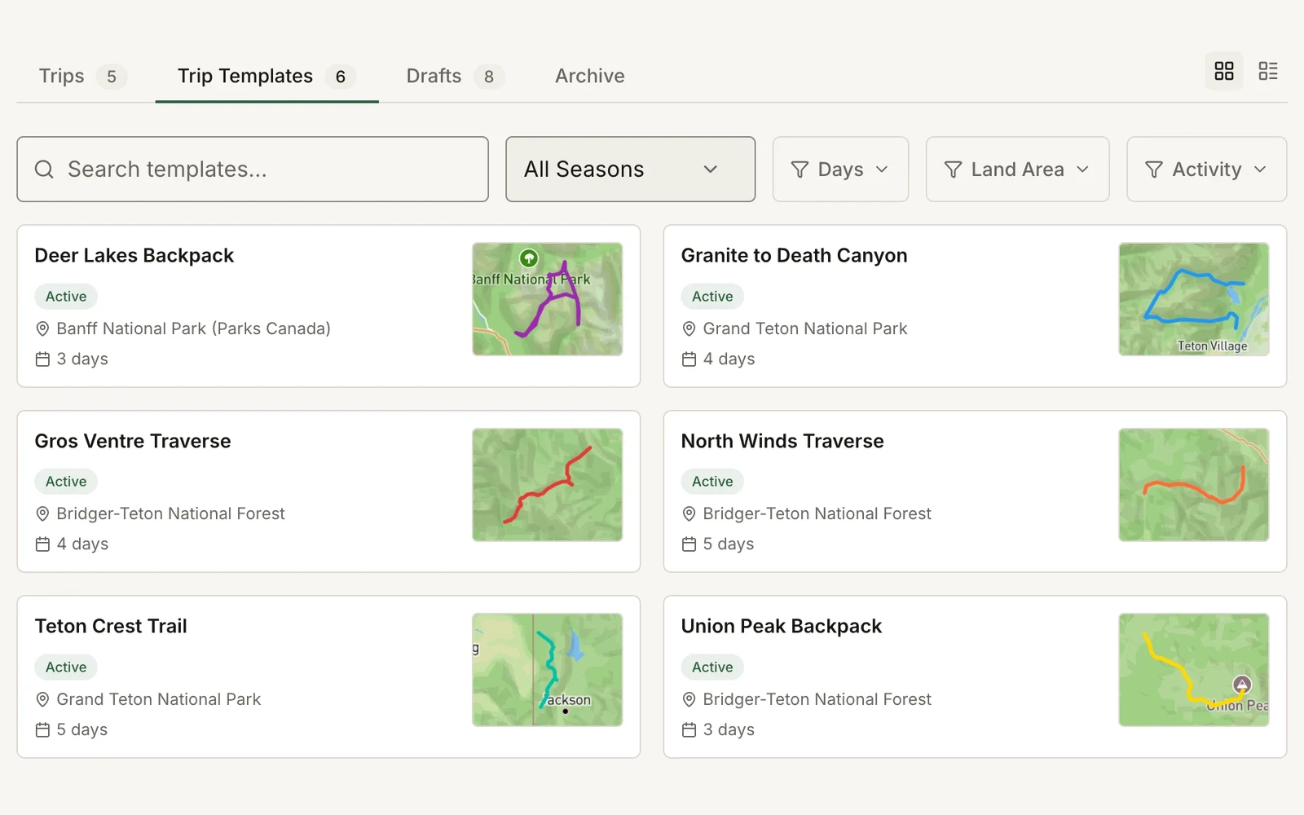Click calendar icon on Teton Crest Trail
The height and width of the screenshot is (815, 1304).
coord(42,729)
